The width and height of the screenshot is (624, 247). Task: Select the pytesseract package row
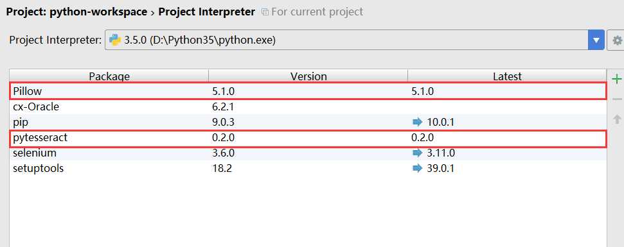tap(308, 138)
